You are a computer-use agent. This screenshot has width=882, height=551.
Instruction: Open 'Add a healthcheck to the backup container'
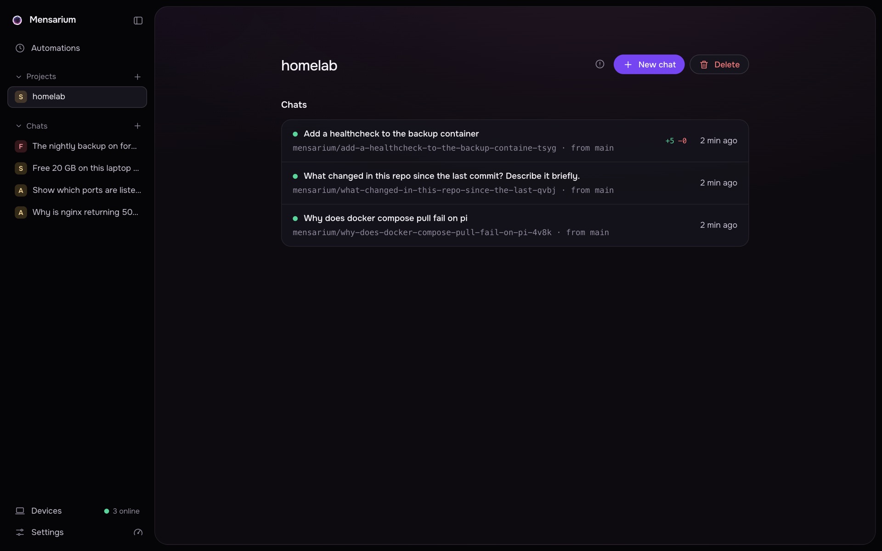514,141
